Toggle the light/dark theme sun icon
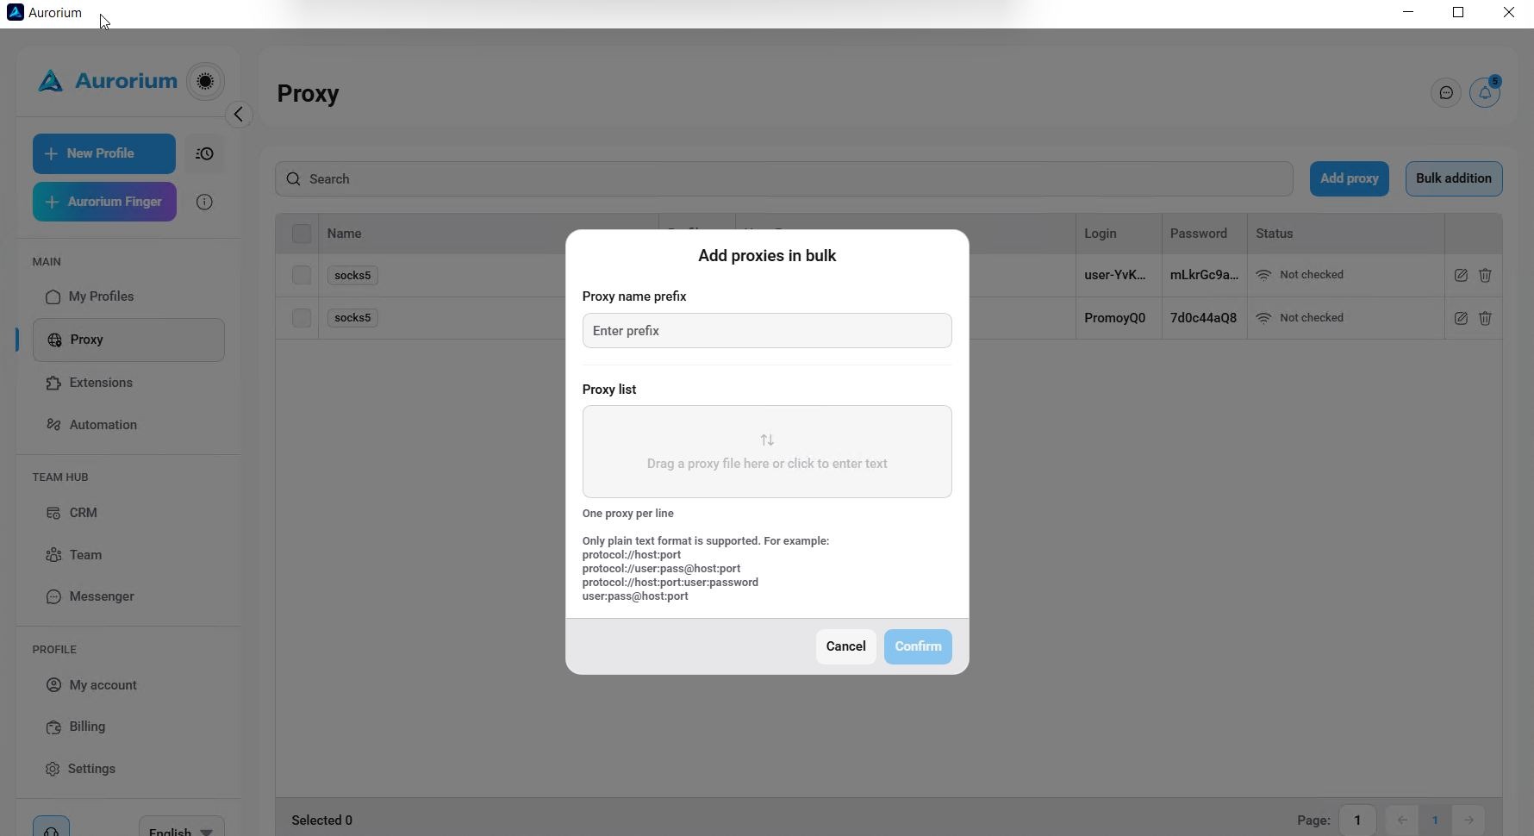 coord(205,81)
